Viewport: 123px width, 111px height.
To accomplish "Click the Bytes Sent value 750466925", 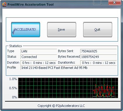I will click(x=98, y=51).
